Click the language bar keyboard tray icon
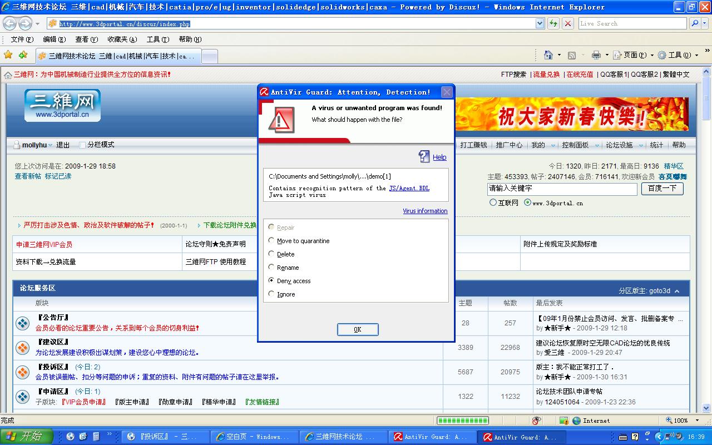This screenshot has width=712, height=445. tap(624, 437)
